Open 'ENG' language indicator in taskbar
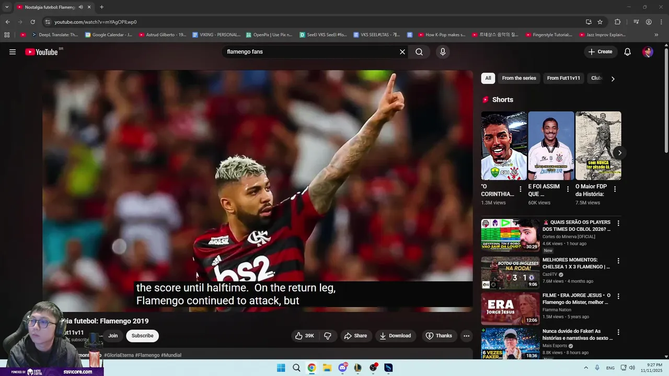Image resolution: width=669 pixels, height=376 pixels. click(610, 368)
